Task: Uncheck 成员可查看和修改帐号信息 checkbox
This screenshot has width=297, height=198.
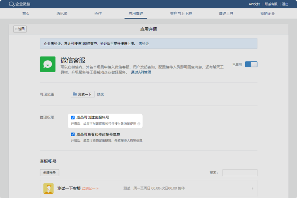Action: pos(73,134)
